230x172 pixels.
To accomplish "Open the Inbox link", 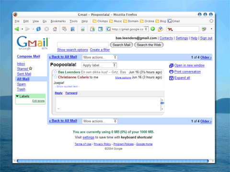I will 21,64.
